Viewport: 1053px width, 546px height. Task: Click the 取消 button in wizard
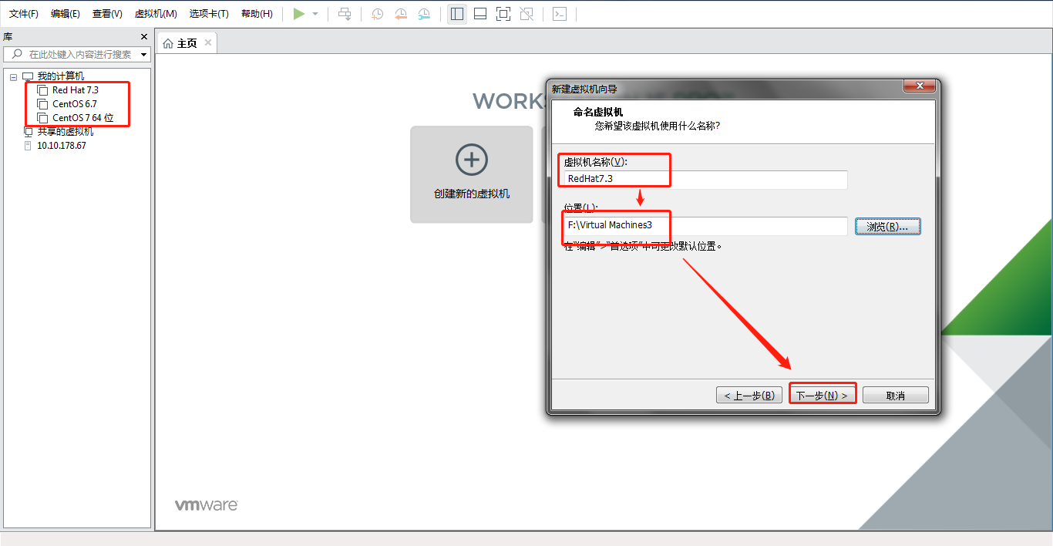point(896,396)
